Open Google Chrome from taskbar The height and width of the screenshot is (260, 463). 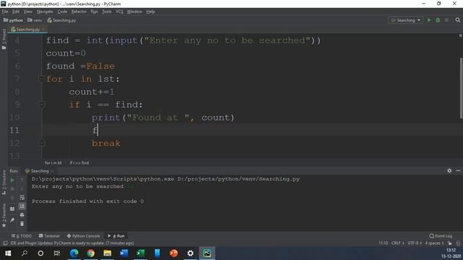90,253
